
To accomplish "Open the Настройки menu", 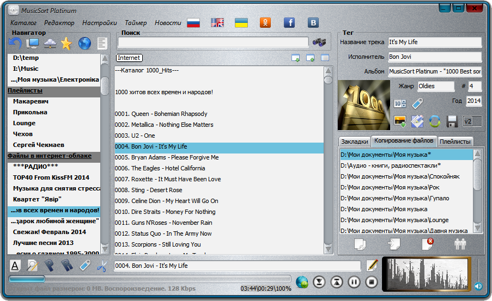I will (x=100, y=23).
